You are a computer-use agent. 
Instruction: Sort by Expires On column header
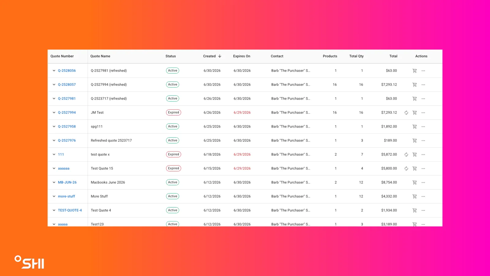coord(242,56)
